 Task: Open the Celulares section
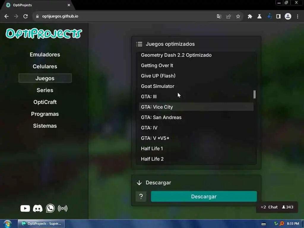pyautogui.click(x=45, y=66)
